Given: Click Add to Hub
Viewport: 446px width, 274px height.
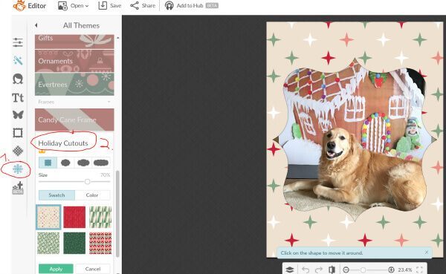Looking at the screenshot, I should [x=192, y=6].
